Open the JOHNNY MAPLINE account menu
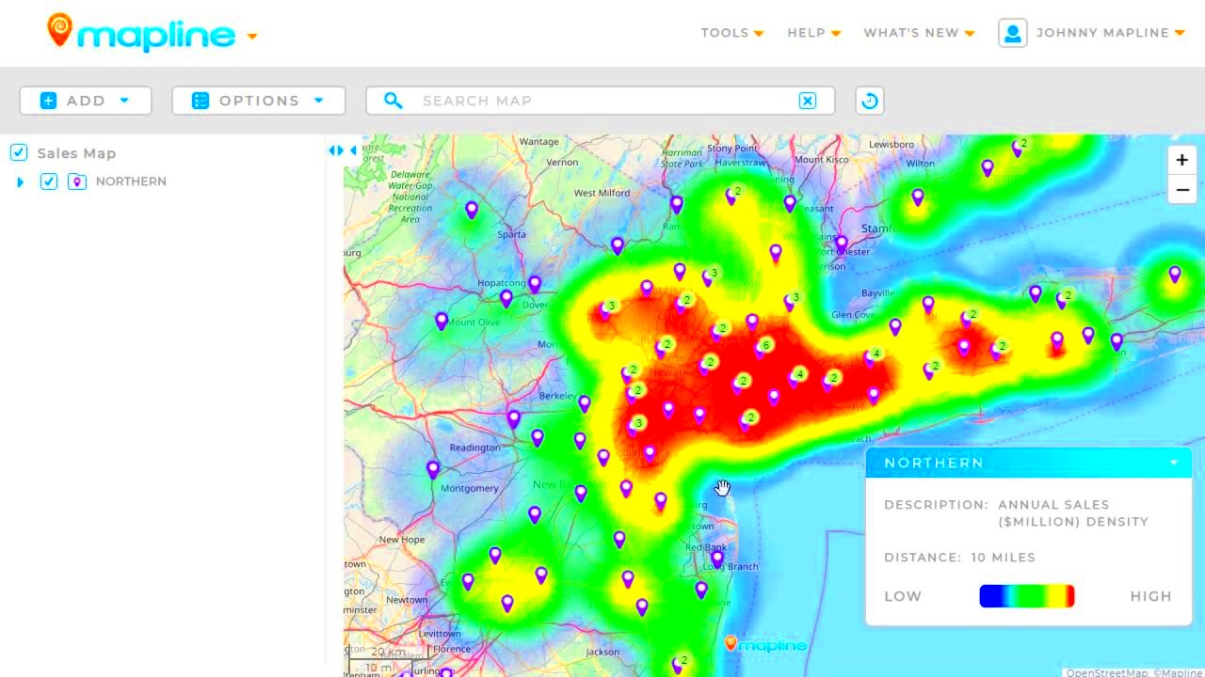 1110,33
